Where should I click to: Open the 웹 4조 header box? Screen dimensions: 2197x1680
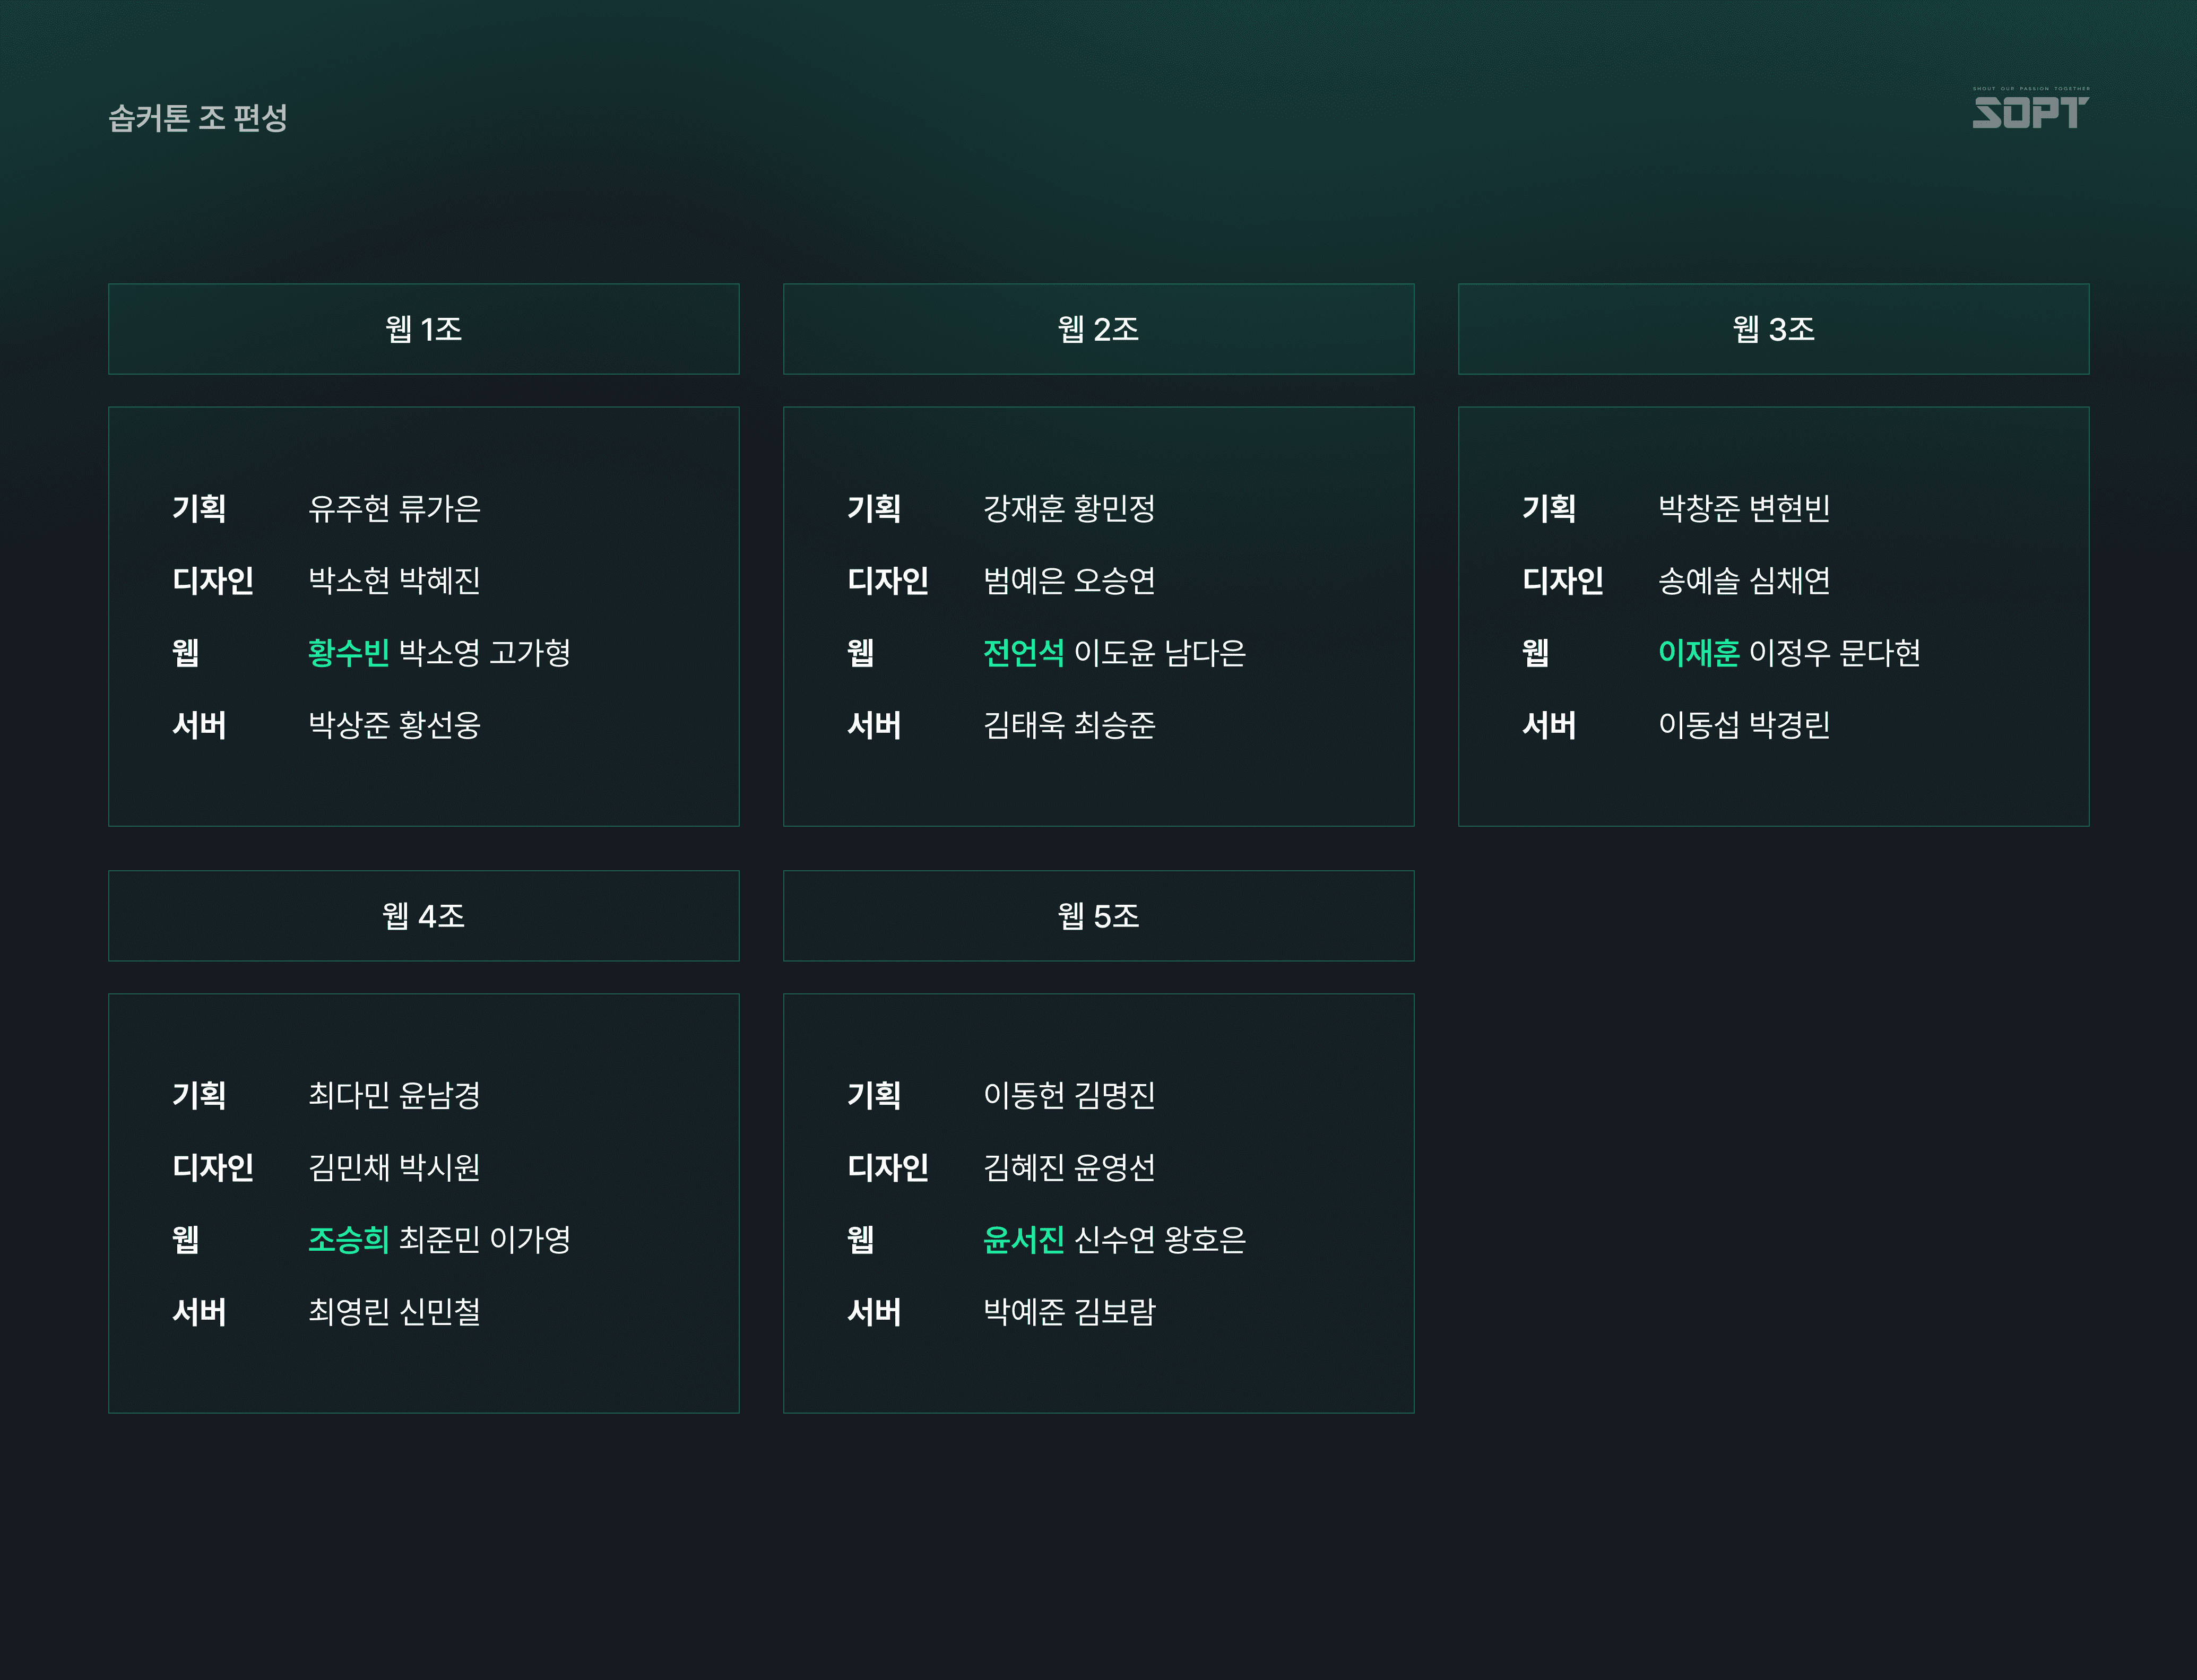point(423,916)
